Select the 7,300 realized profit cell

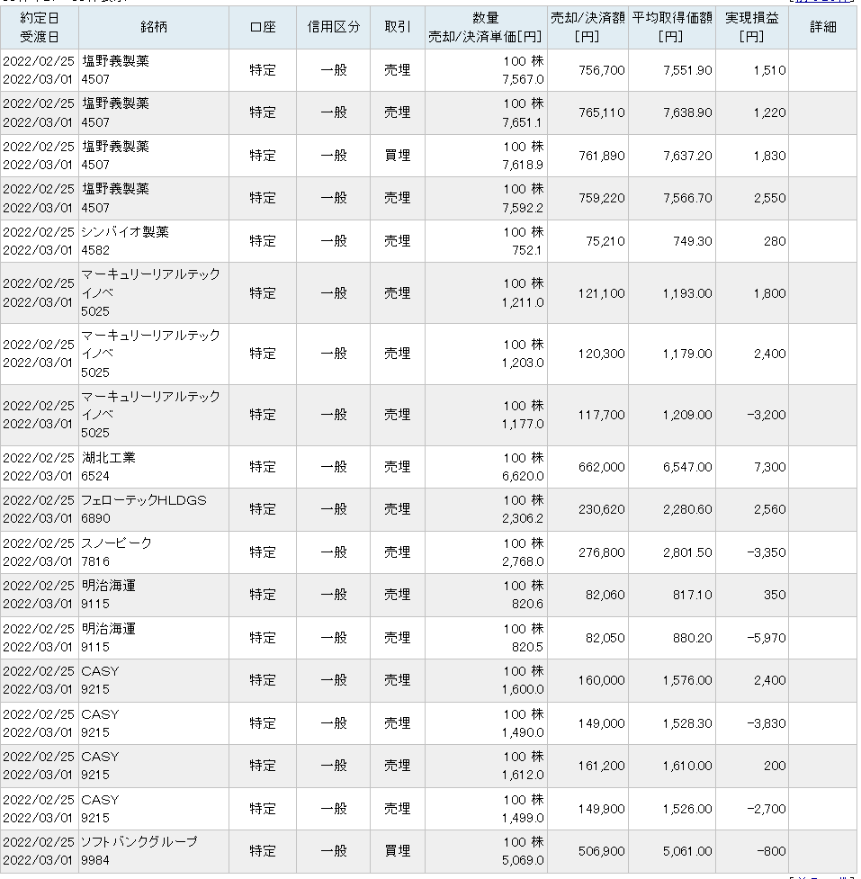pos(752,467)
